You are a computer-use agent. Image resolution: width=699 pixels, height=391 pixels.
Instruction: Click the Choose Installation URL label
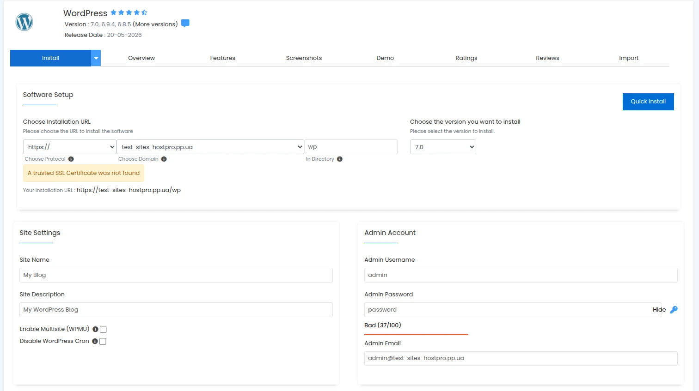tap(57, 122)
